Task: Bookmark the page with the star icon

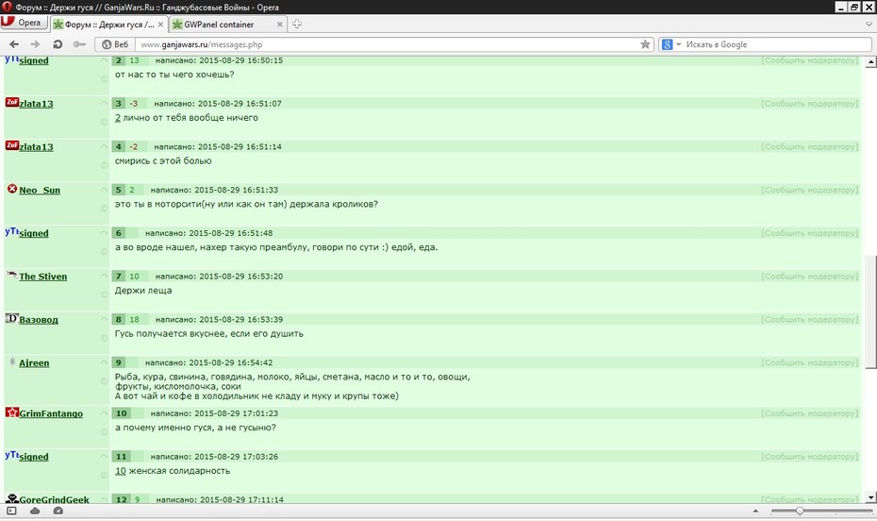Action: pyautogui.click(x=645, y=44)
